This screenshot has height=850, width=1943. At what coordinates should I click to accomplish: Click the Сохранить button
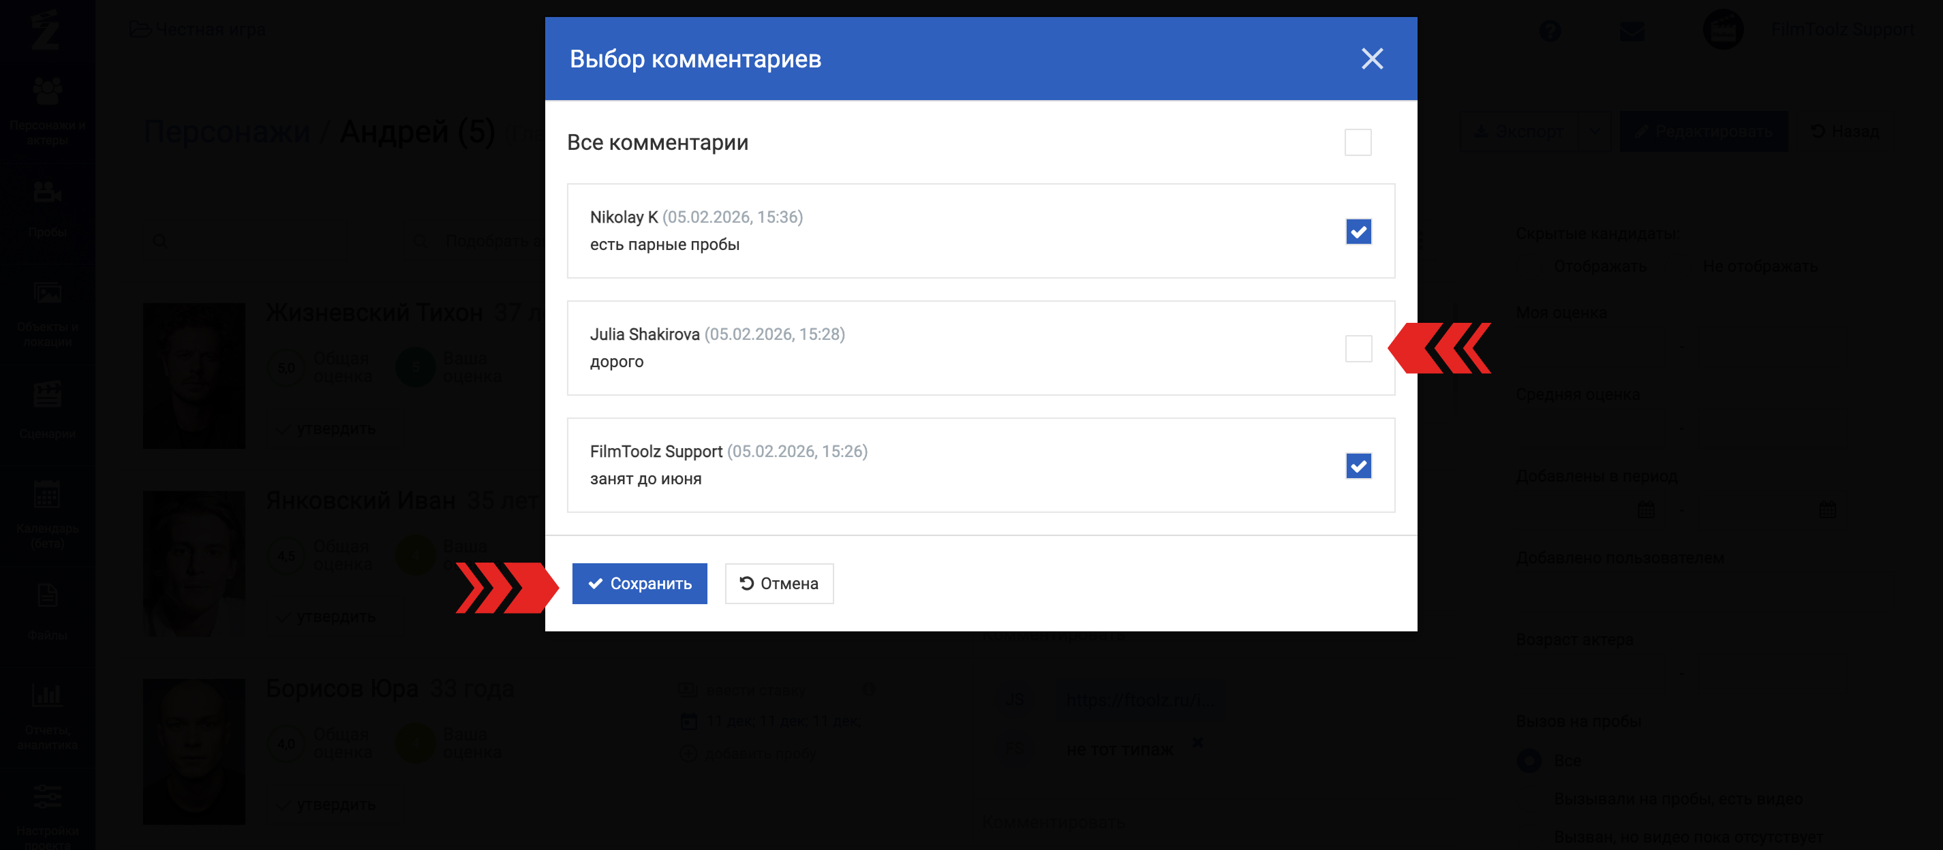[639, 583]
